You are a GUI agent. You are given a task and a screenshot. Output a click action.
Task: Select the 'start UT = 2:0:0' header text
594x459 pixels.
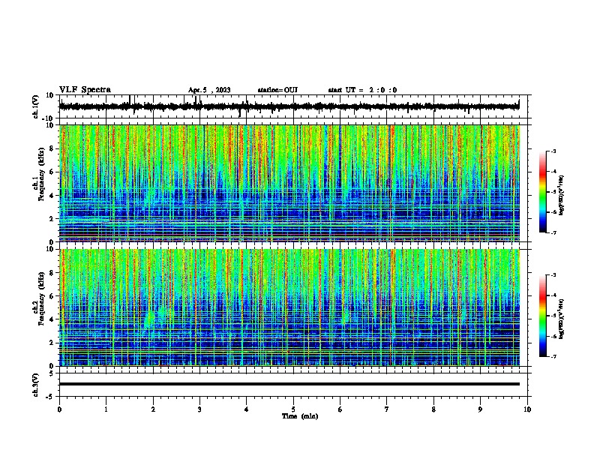point(362,90)
